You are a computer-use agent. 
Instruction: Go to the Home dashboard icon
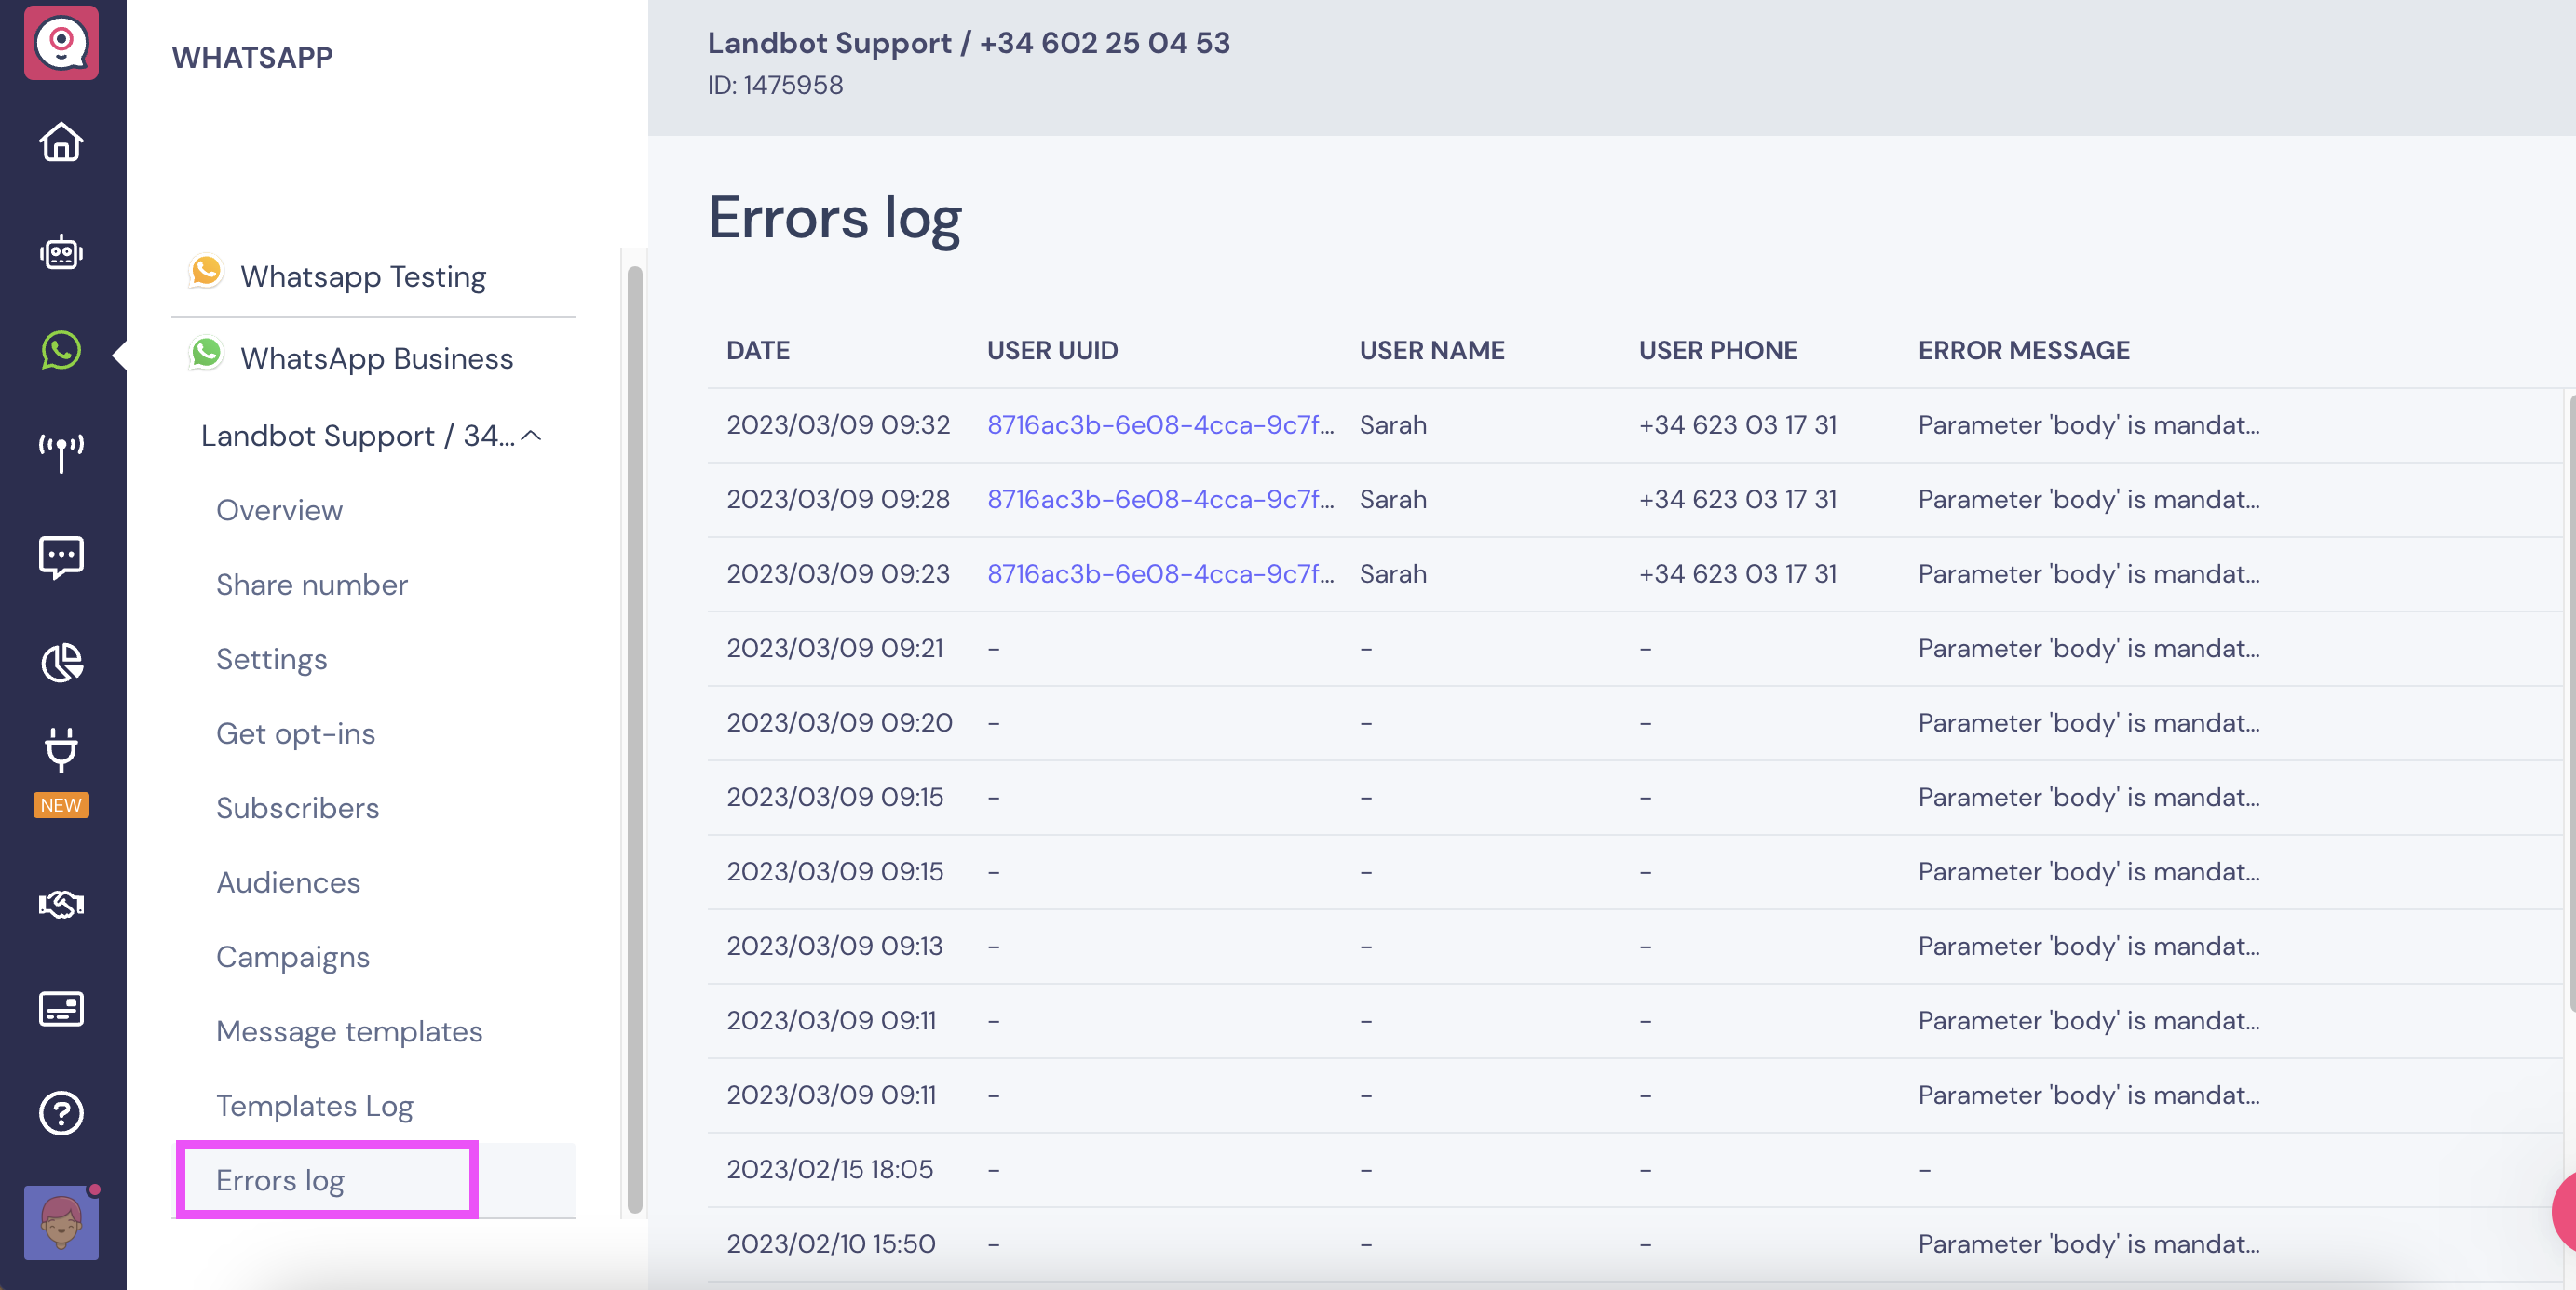pos(61,141)
